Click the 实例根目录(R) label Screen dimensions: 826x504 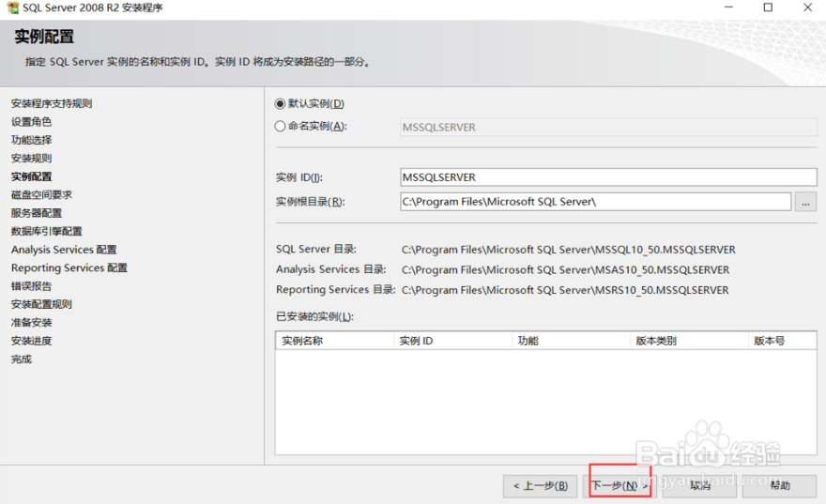tap(311, 202)
